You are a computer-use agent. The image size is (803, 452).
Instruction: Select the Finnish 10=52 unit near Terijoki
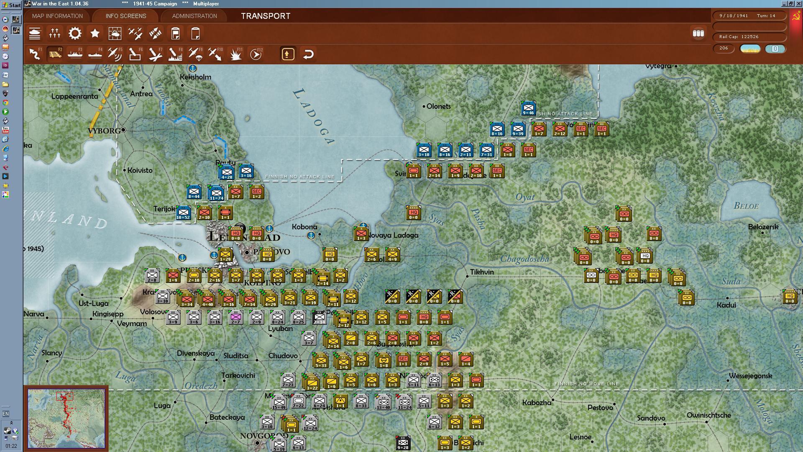click(183, 213)
